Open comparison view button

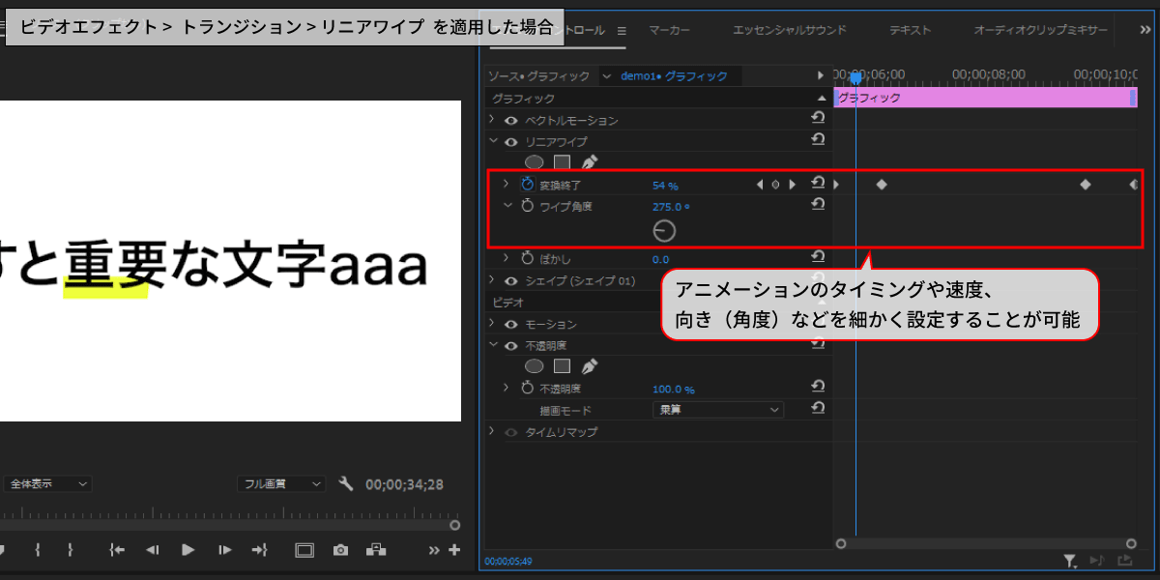[376, 550]
